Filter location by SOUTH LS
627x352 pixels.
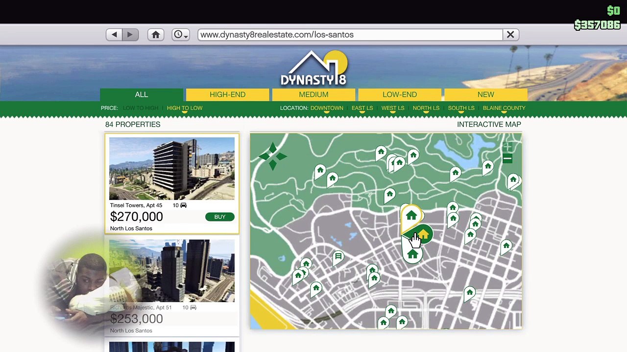coord(461,108)
